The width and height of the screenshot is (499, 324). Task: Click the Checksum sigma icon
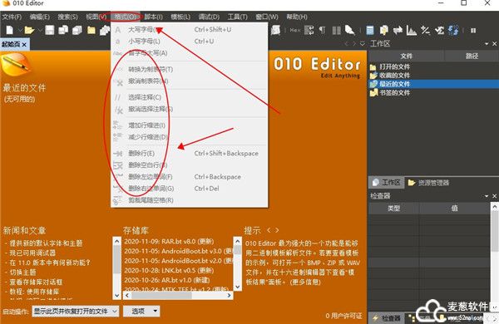coord(439,30)
